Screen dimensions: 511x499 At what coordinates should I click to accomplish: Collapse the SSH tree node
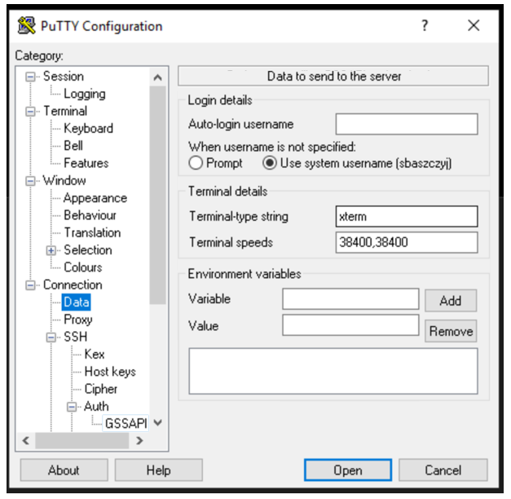click(x=51, y=338)
